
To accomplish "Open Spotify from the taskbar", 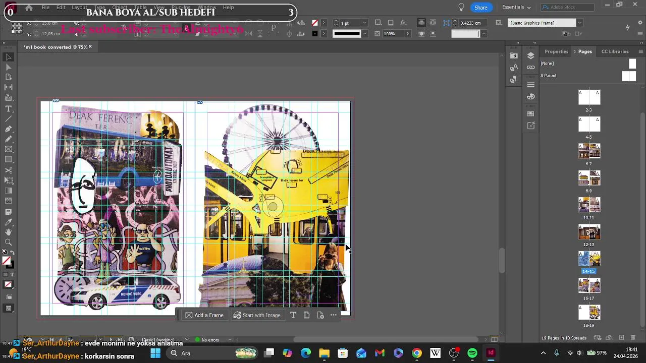I will (x=472, y=353).
